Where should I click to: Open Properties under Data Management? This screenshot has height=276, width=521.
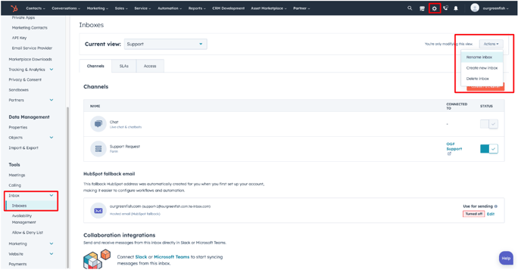[x=18, y=127]
